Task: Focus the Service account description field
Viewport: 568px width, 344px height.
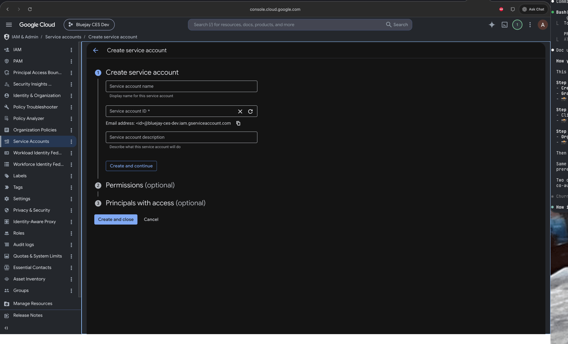Action: pyautogui.click(x=181, y=137)
